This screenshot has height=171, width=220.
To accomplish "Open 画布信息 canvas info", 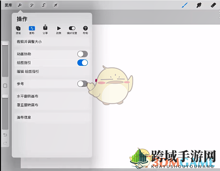I will (x=52, y=117).
